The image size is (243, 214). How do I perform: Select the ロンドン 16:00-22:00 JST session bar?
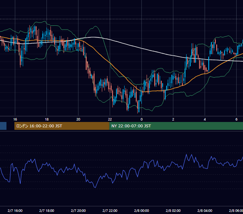[62, 126]
